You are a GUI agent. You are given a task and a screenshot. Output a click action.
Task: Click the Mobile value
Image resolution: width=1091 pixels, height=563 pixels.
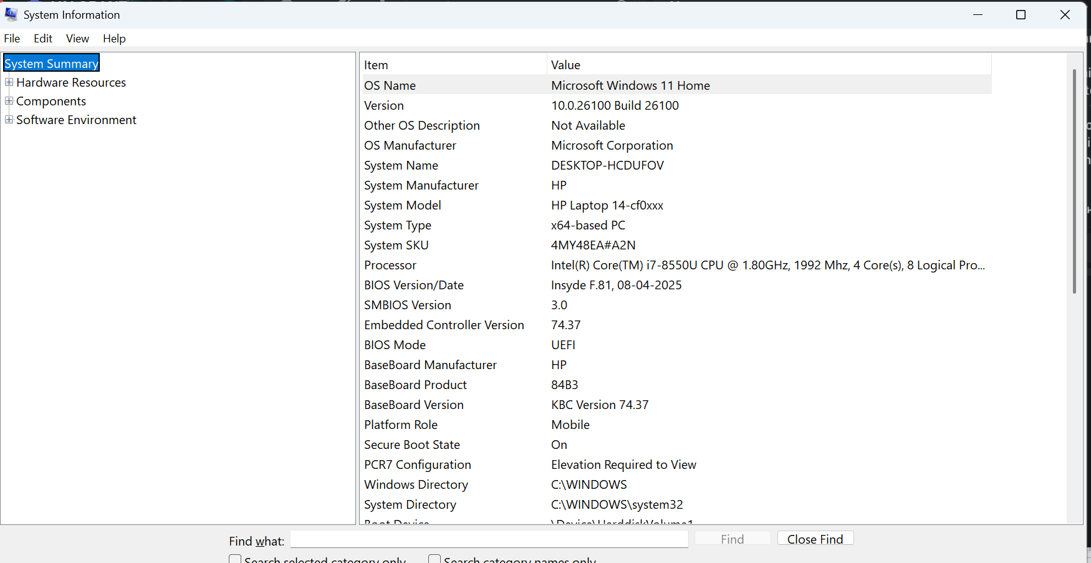570,425
